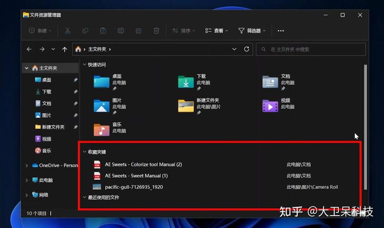Unpin 文档 via sidebar pin icon
This screenshot has height=228, width=384.
coord(75,104)
